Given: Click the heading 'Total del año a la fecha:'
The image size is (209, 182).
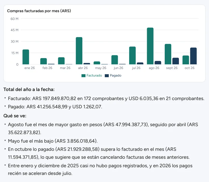Looking at the screenshot, I should coord(29,89).
